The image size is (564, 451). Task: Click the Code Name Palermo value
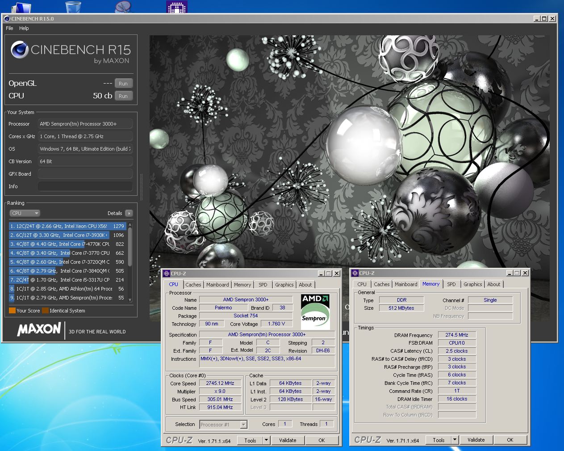(223, 308)
